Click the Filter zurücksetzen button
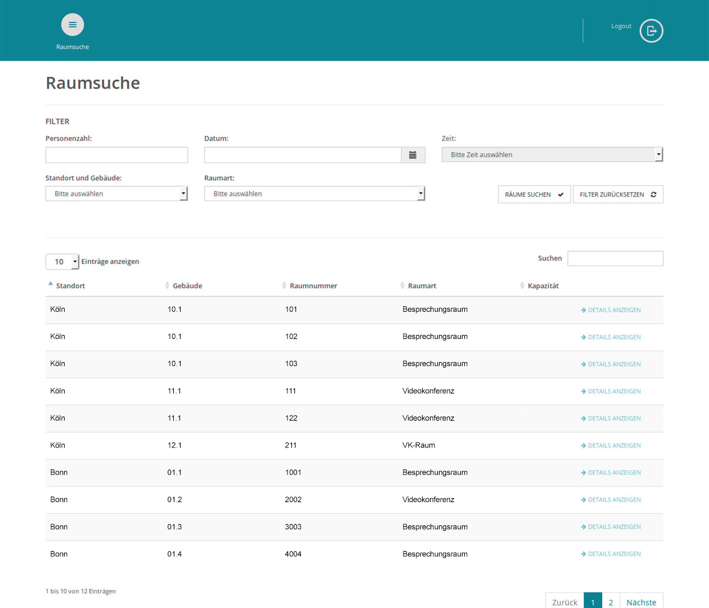The width and height of the screenshot is (709, 608). [x=618, y=195]
